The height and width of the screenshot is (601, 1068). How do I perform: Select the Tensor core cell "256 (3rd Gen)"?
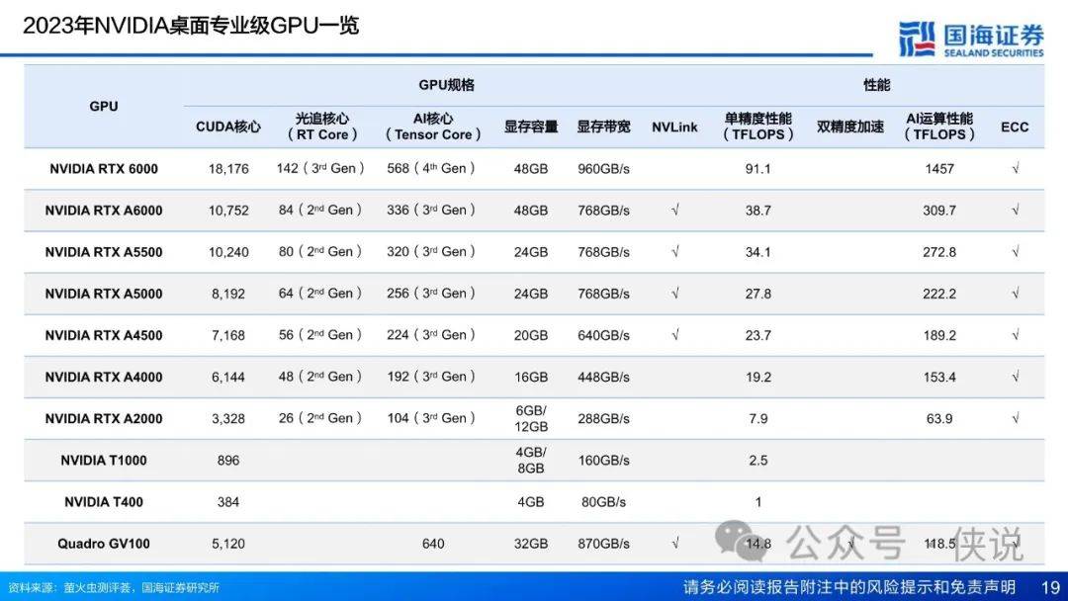(x=431, y=294)
